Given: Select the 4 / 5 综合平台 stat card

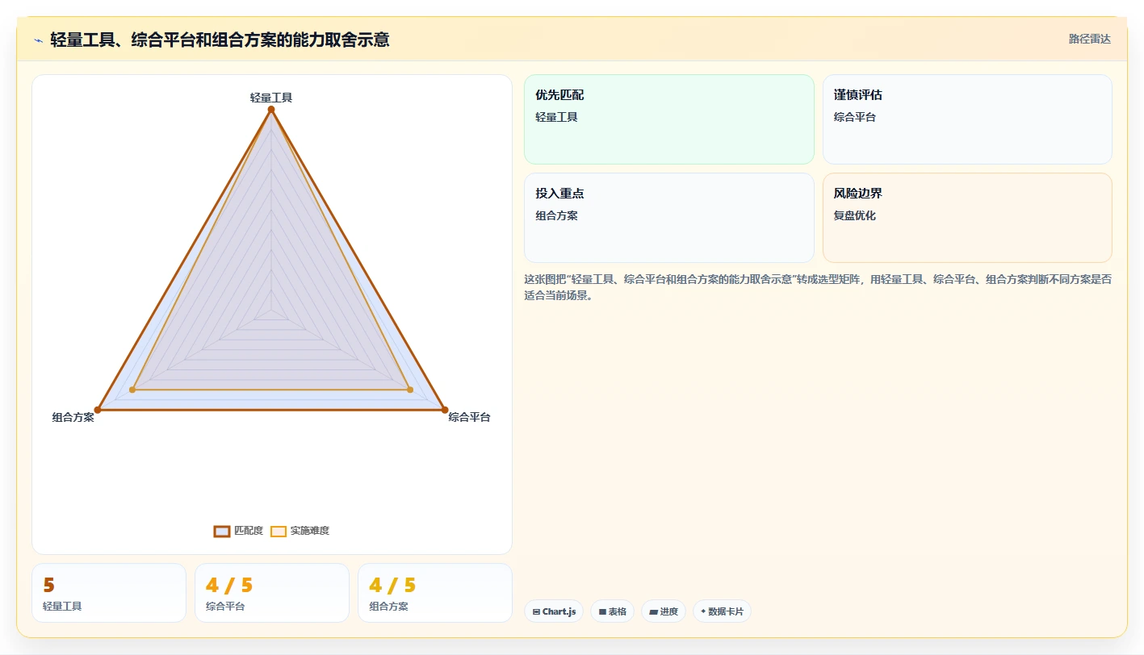Looking at the screenshot, I should (272, 593).
